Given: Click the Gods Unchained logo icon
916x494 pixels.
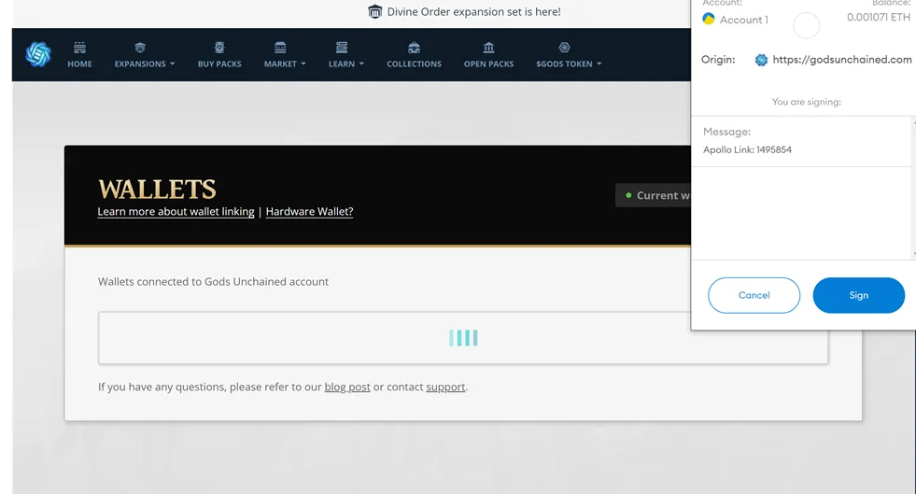Looking at the screenshot, I should coord(38,54).
